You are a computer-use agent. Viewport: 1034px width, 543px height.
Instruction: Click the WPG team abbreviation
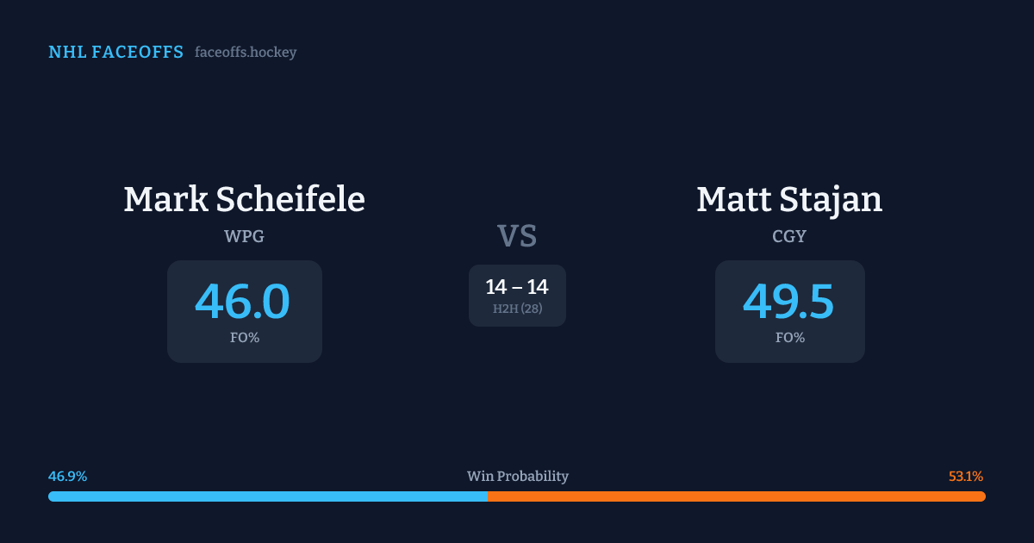[244, 236]
